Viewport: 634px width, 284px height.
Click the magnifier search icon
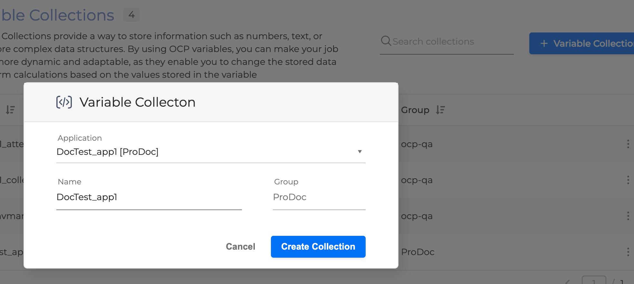[386, 41]
